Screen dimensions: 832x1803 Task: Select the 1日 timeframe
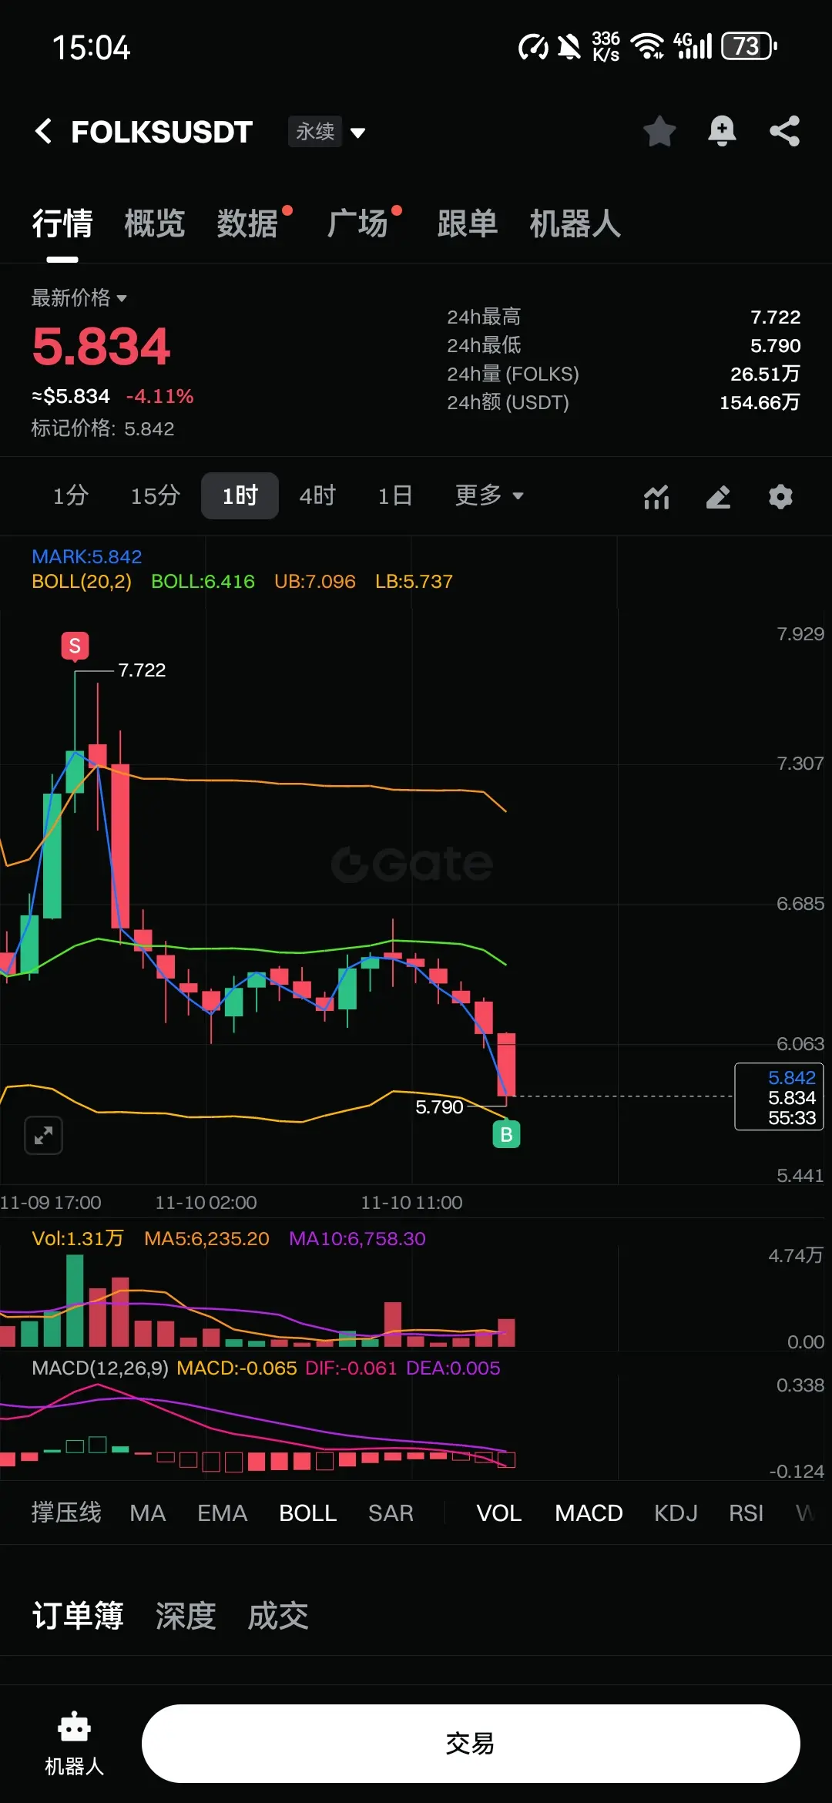394,495
